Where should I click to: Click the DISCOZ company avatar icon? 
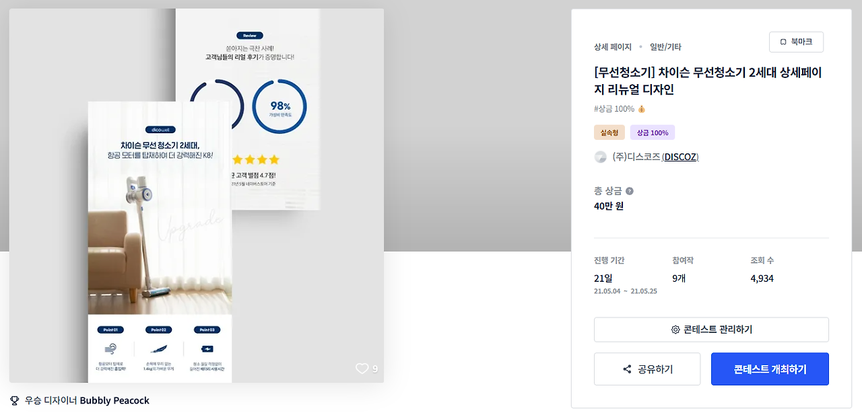click(600, 157)
